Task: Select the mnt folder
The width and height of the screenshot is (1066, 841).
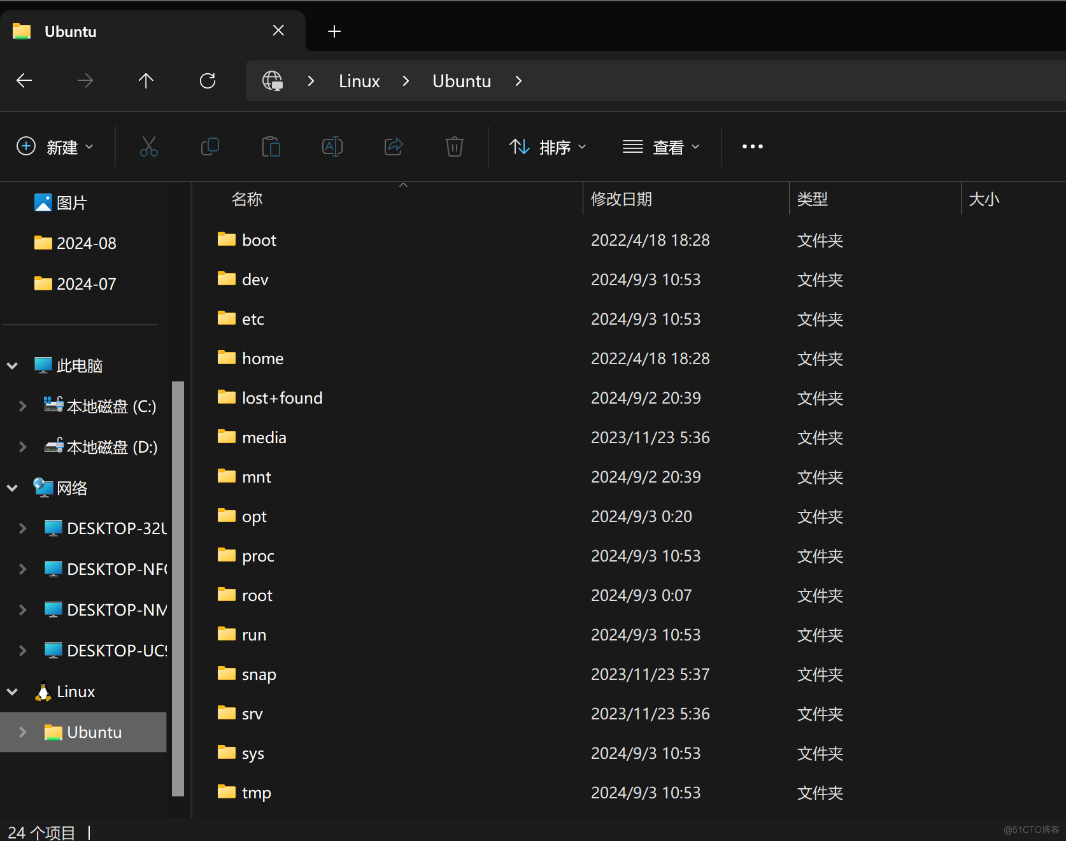Action: [x=244, y=477]
